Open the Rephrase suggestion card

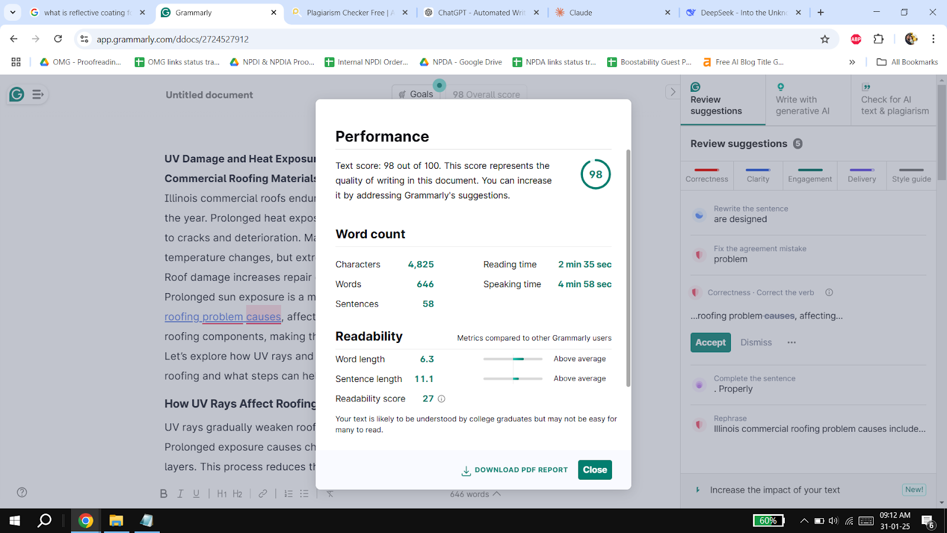coord(809,424)
